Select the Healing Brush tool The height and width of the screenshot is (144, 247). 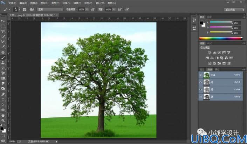[x=3, y=52]
